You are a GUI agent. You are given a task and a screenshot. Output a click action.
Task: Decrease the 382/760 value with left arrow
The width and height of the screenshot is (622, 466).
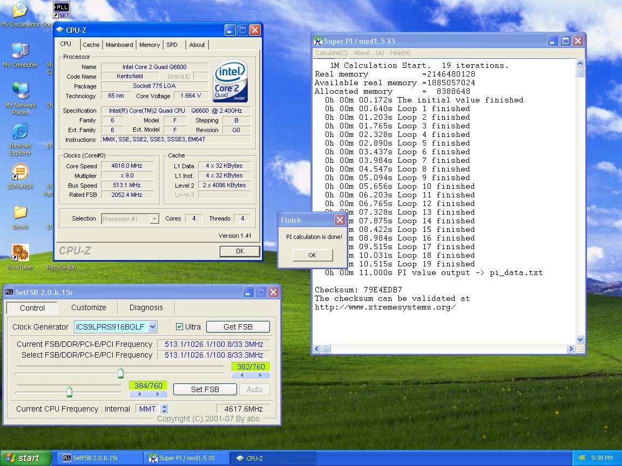point(242,375)
